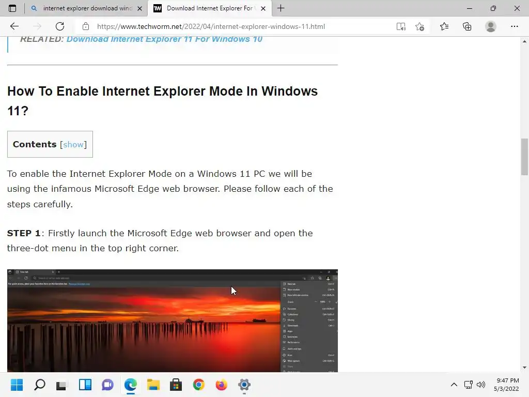This screenshot has height=397, width=529.
Task: Close the Download Internet Explorer tab
Action: [x=263, y=8]
